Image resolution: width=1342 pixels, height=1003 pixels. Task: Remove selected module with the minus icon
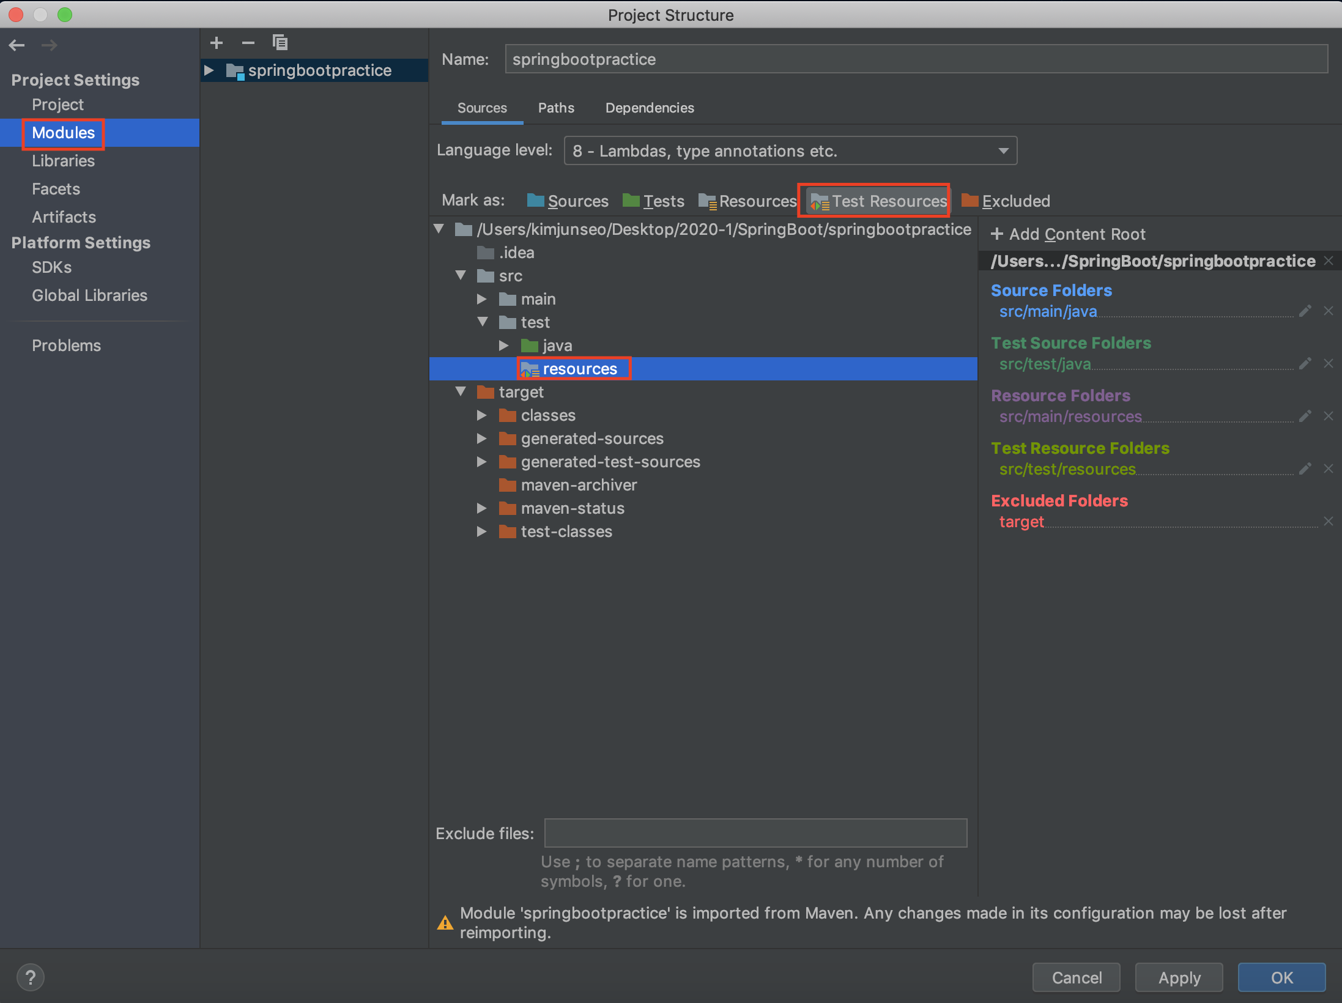point(248,42)
